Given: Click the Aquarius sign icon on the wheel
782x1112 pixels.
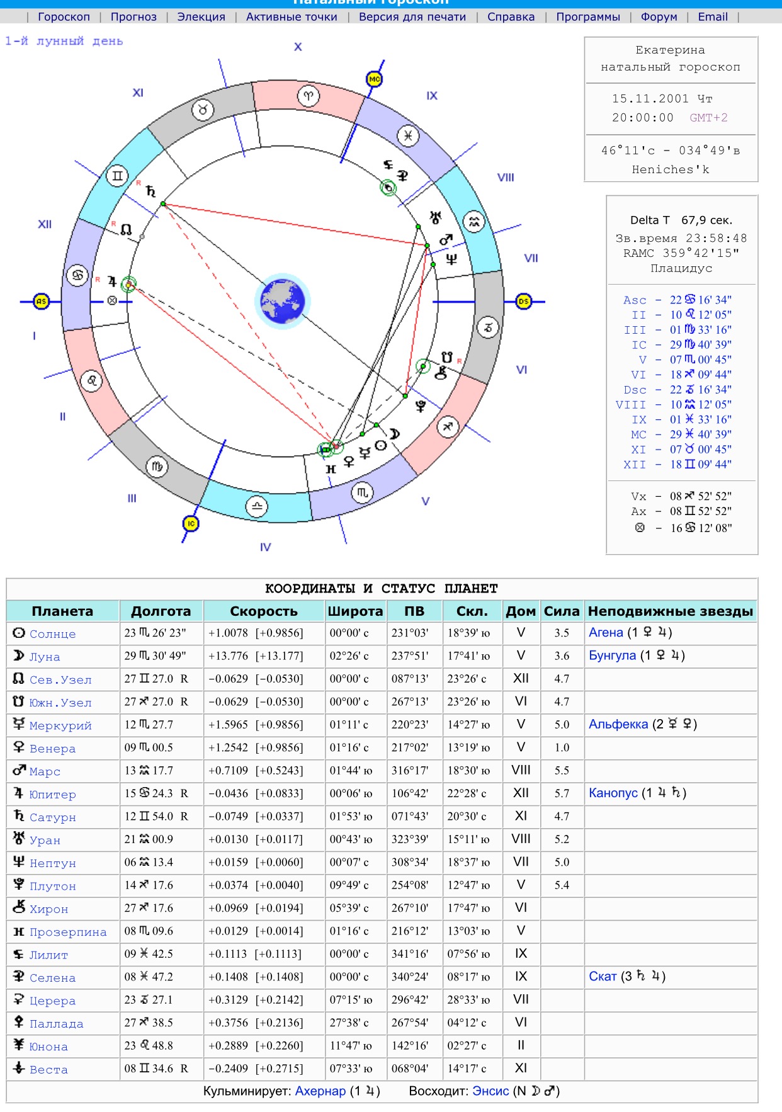Looking at the screenshot, I should click(474, 222).
